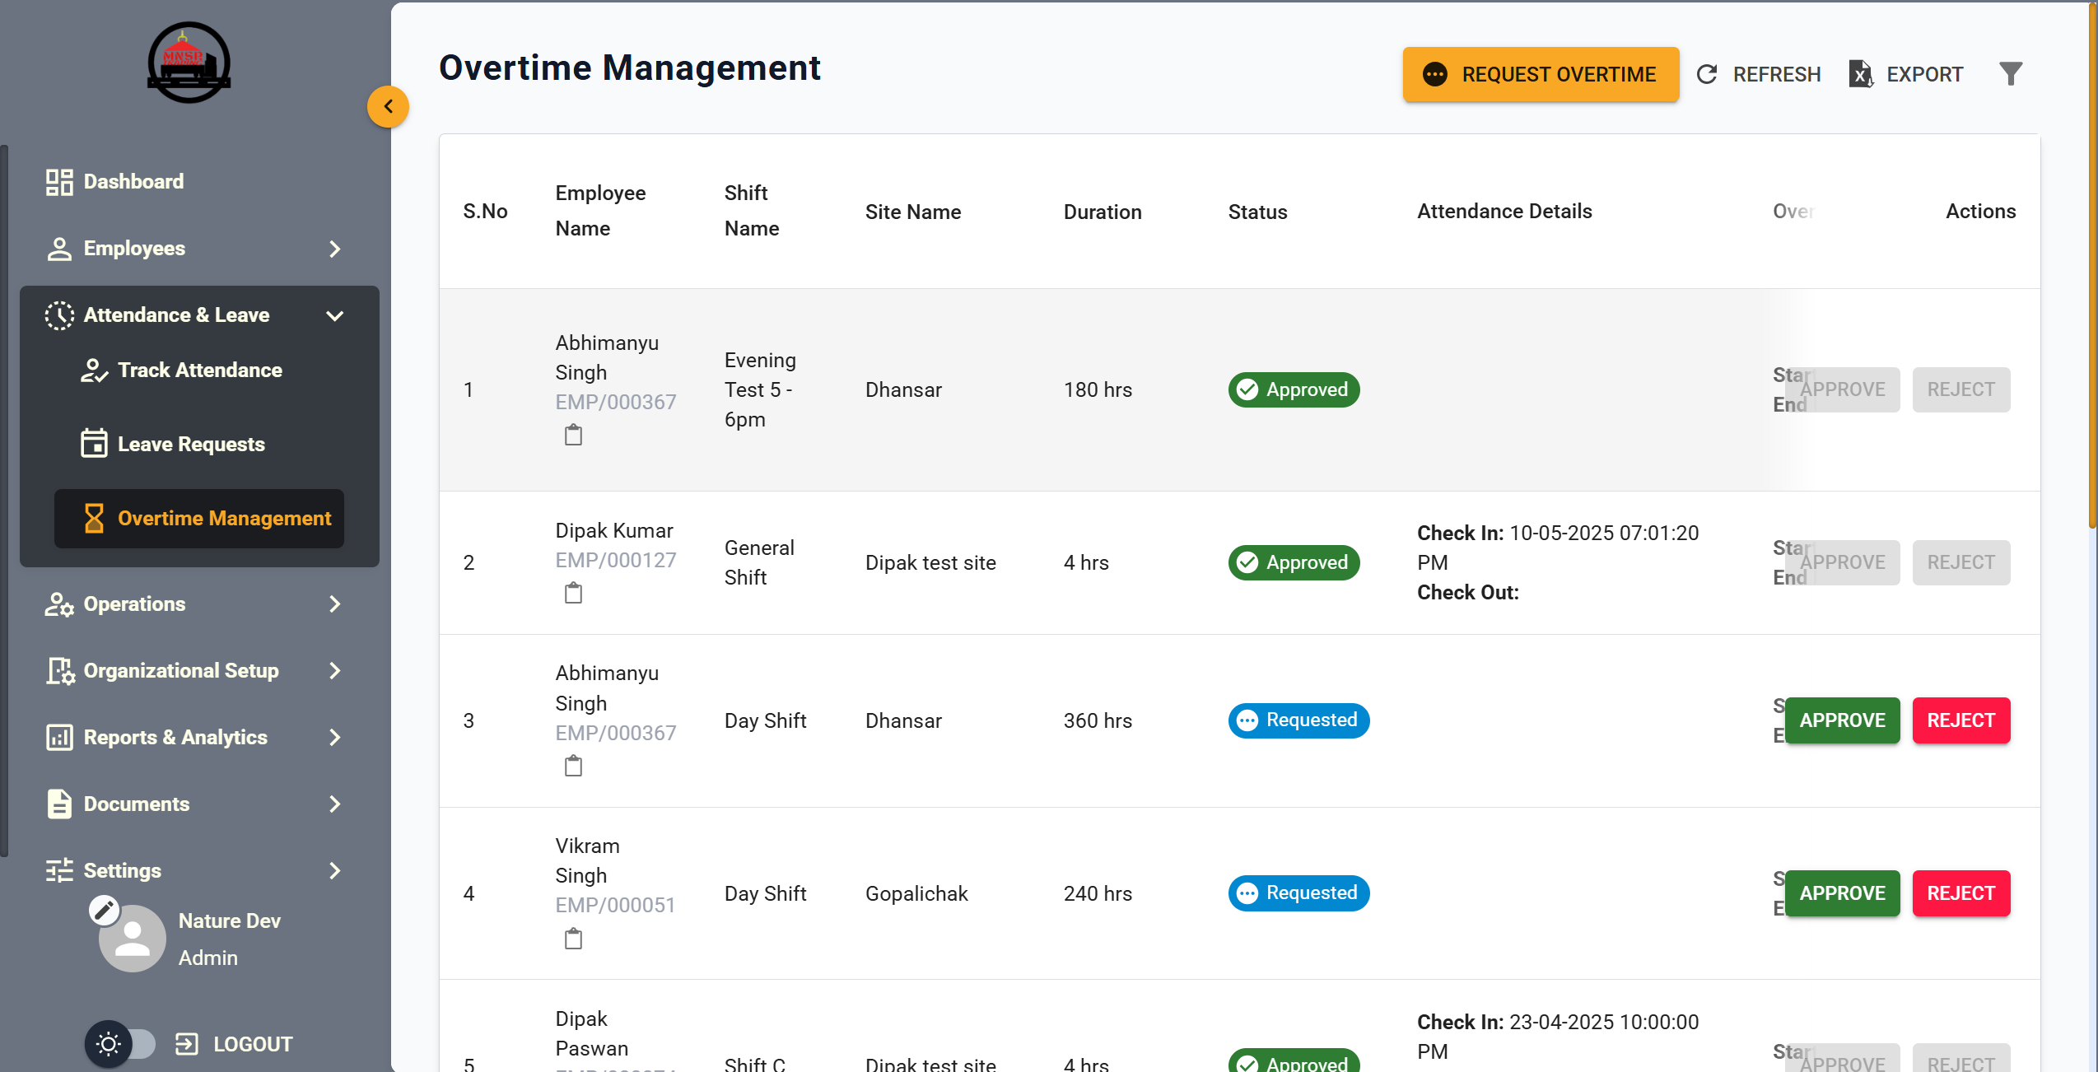The width and height of the screenshot is (2098, 1072).
Task: Open Leave Requests page
Action: click(191, 445)
